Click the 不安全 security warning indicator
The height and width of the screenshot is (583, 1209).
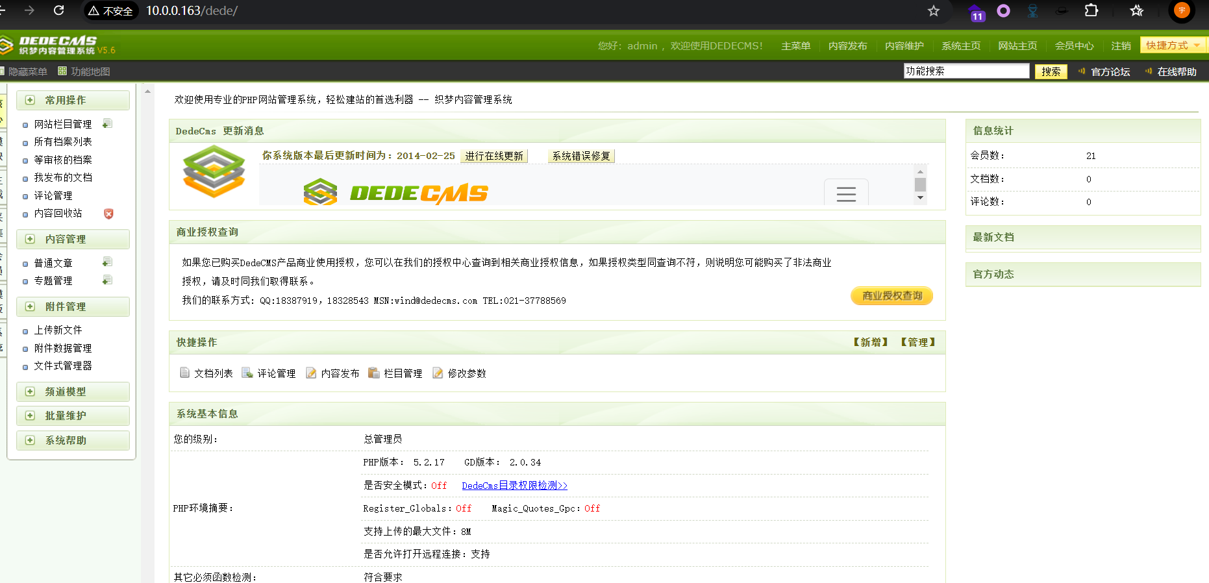[x=111, y=11]
